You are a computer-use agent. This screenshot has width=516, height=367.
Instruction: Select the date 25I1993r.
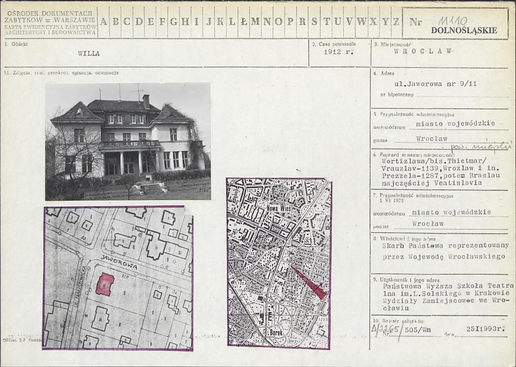click(x=485, y=330)
